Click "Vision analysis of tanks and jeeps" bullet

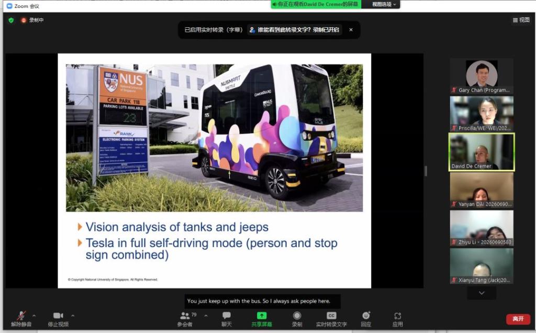click(x=177, y=227)
